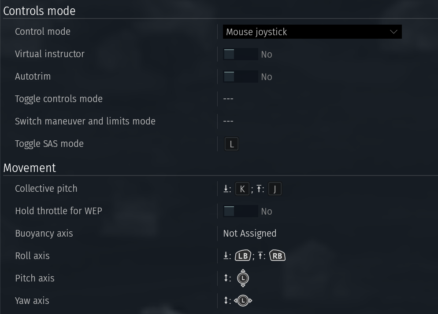Screen dimensions: 438x314
Task: Assign a key to Toggle controls mode
Action: [228, 99]
